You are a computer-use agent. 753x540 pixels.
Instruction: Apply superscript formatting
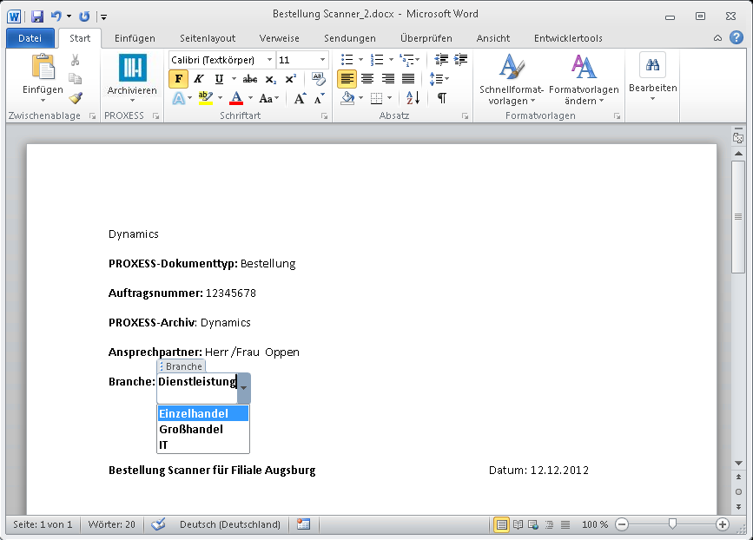click(291, 79)
